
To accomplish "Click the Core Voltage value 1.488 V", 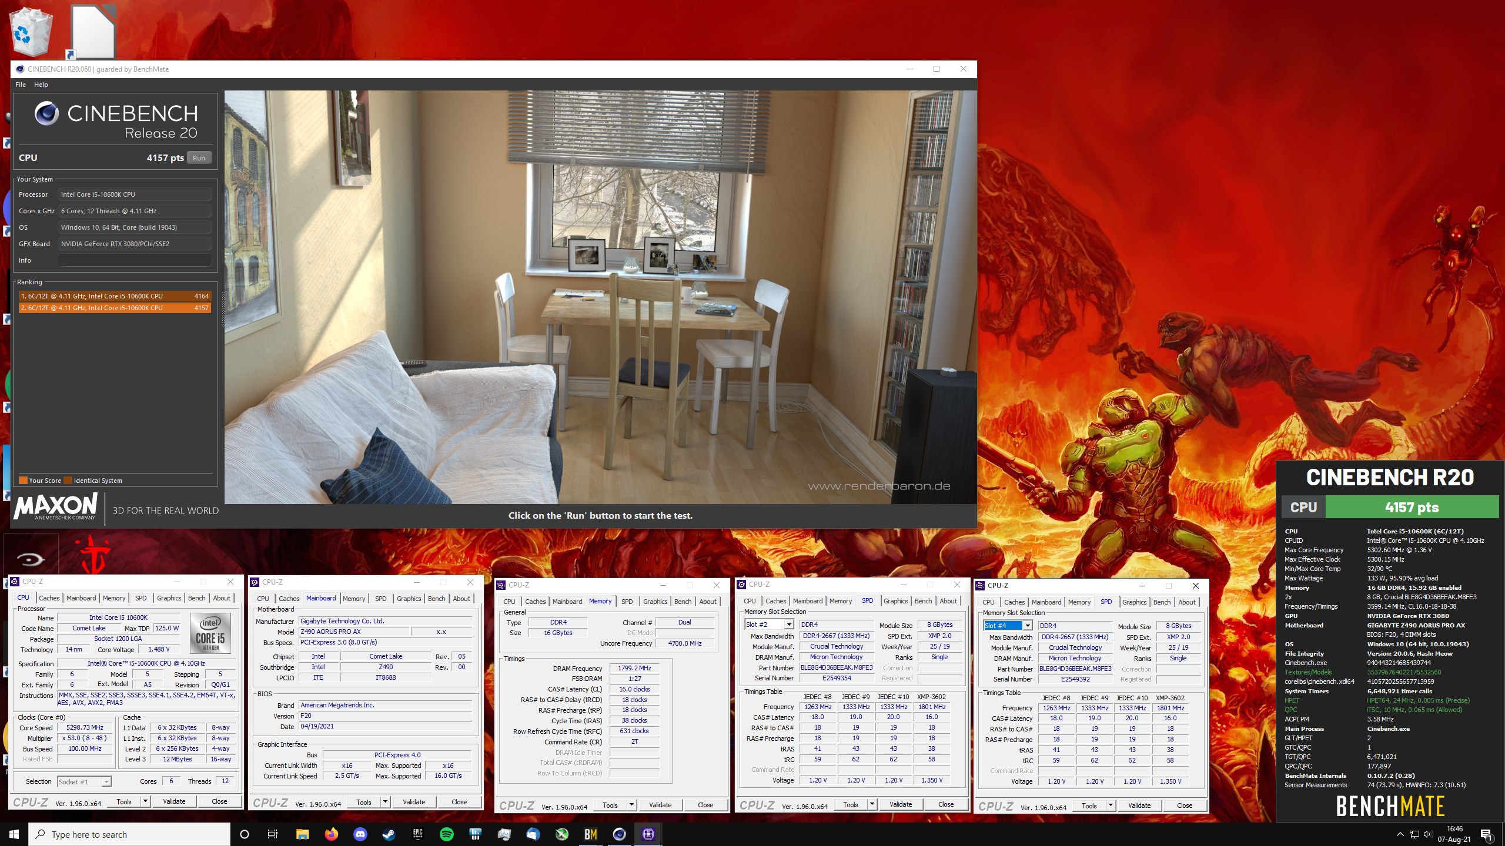I will [x=159, y=649].
